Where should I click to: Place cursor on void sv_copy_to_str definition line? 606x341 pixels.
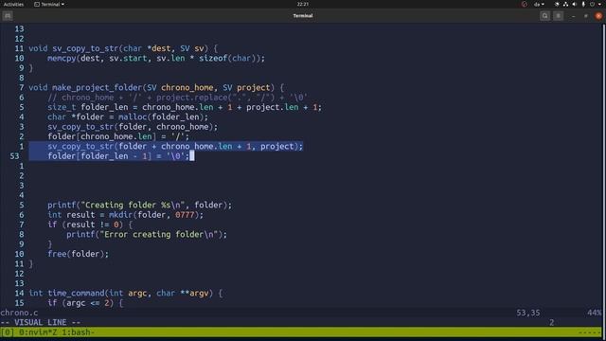123,48
